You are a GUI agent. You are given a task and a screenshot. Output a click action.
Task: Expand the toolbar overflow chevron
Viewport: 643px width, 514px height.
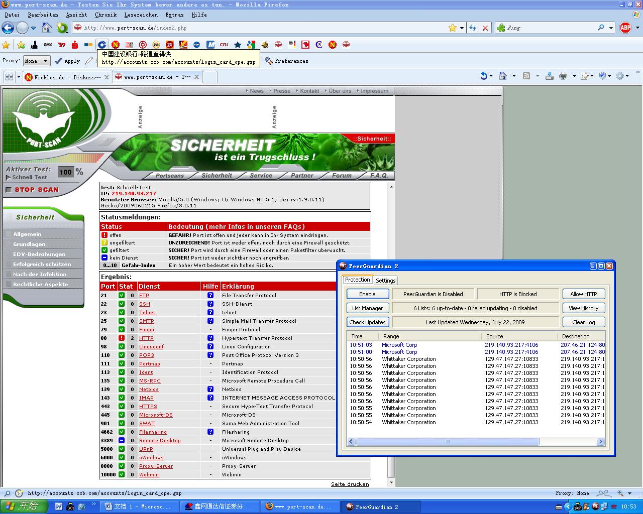coord(638,73)
